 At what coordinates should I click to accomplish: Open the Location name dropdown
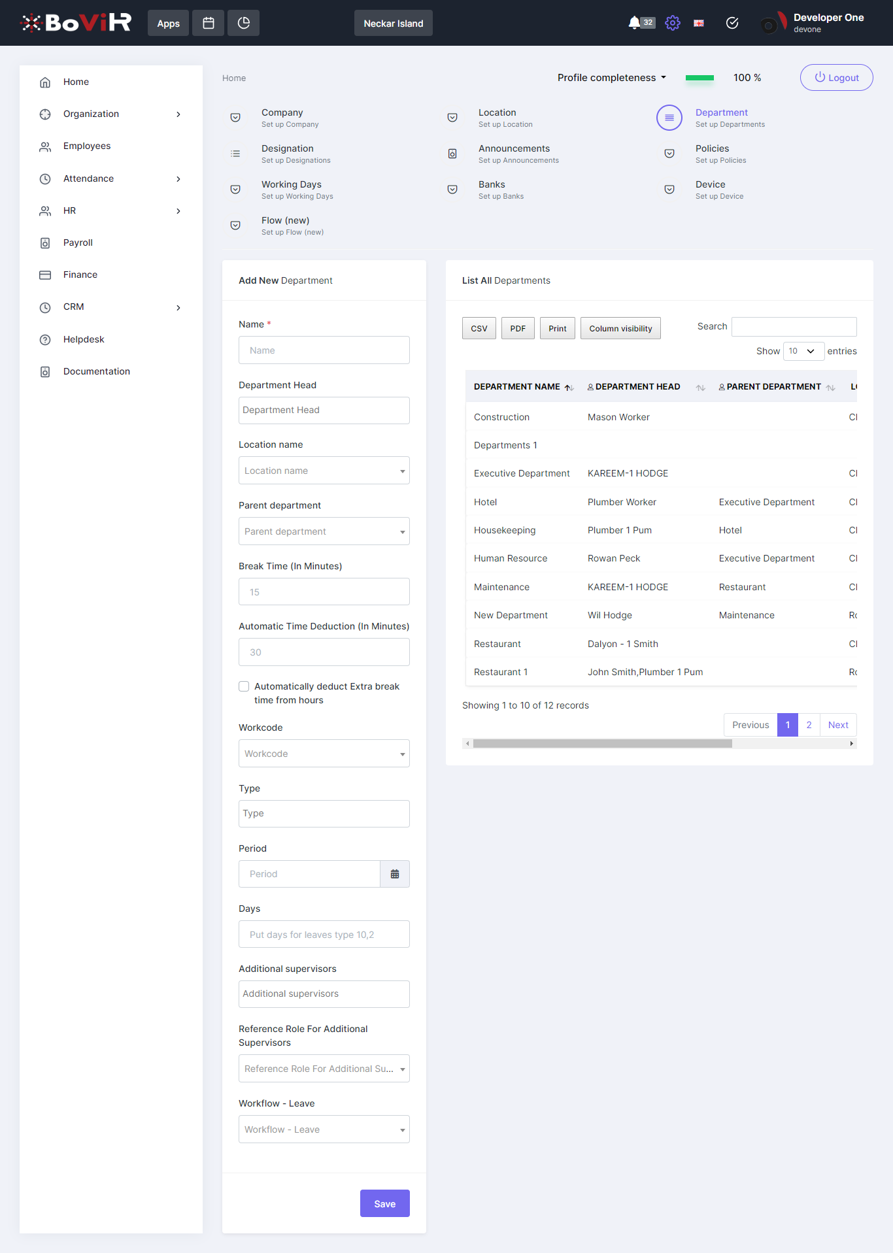[x=324, y=471]
